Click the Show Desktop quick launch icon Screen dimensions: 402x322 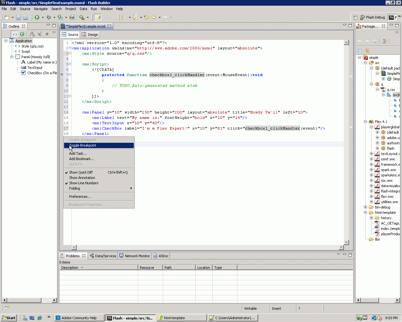(32, 318)
